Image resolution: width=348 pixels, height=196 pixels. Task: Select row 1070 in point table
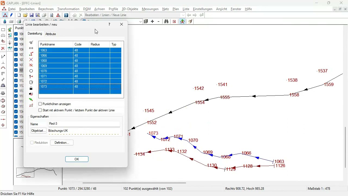coord(80,71)
